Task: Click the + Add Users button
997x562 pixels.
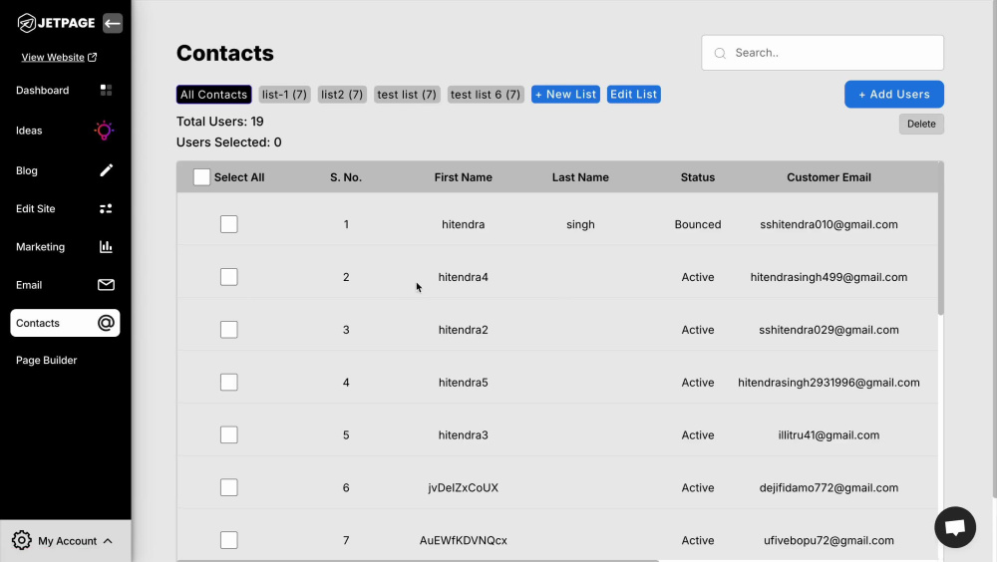Action: pyautogui.click(x=894, y=94)
